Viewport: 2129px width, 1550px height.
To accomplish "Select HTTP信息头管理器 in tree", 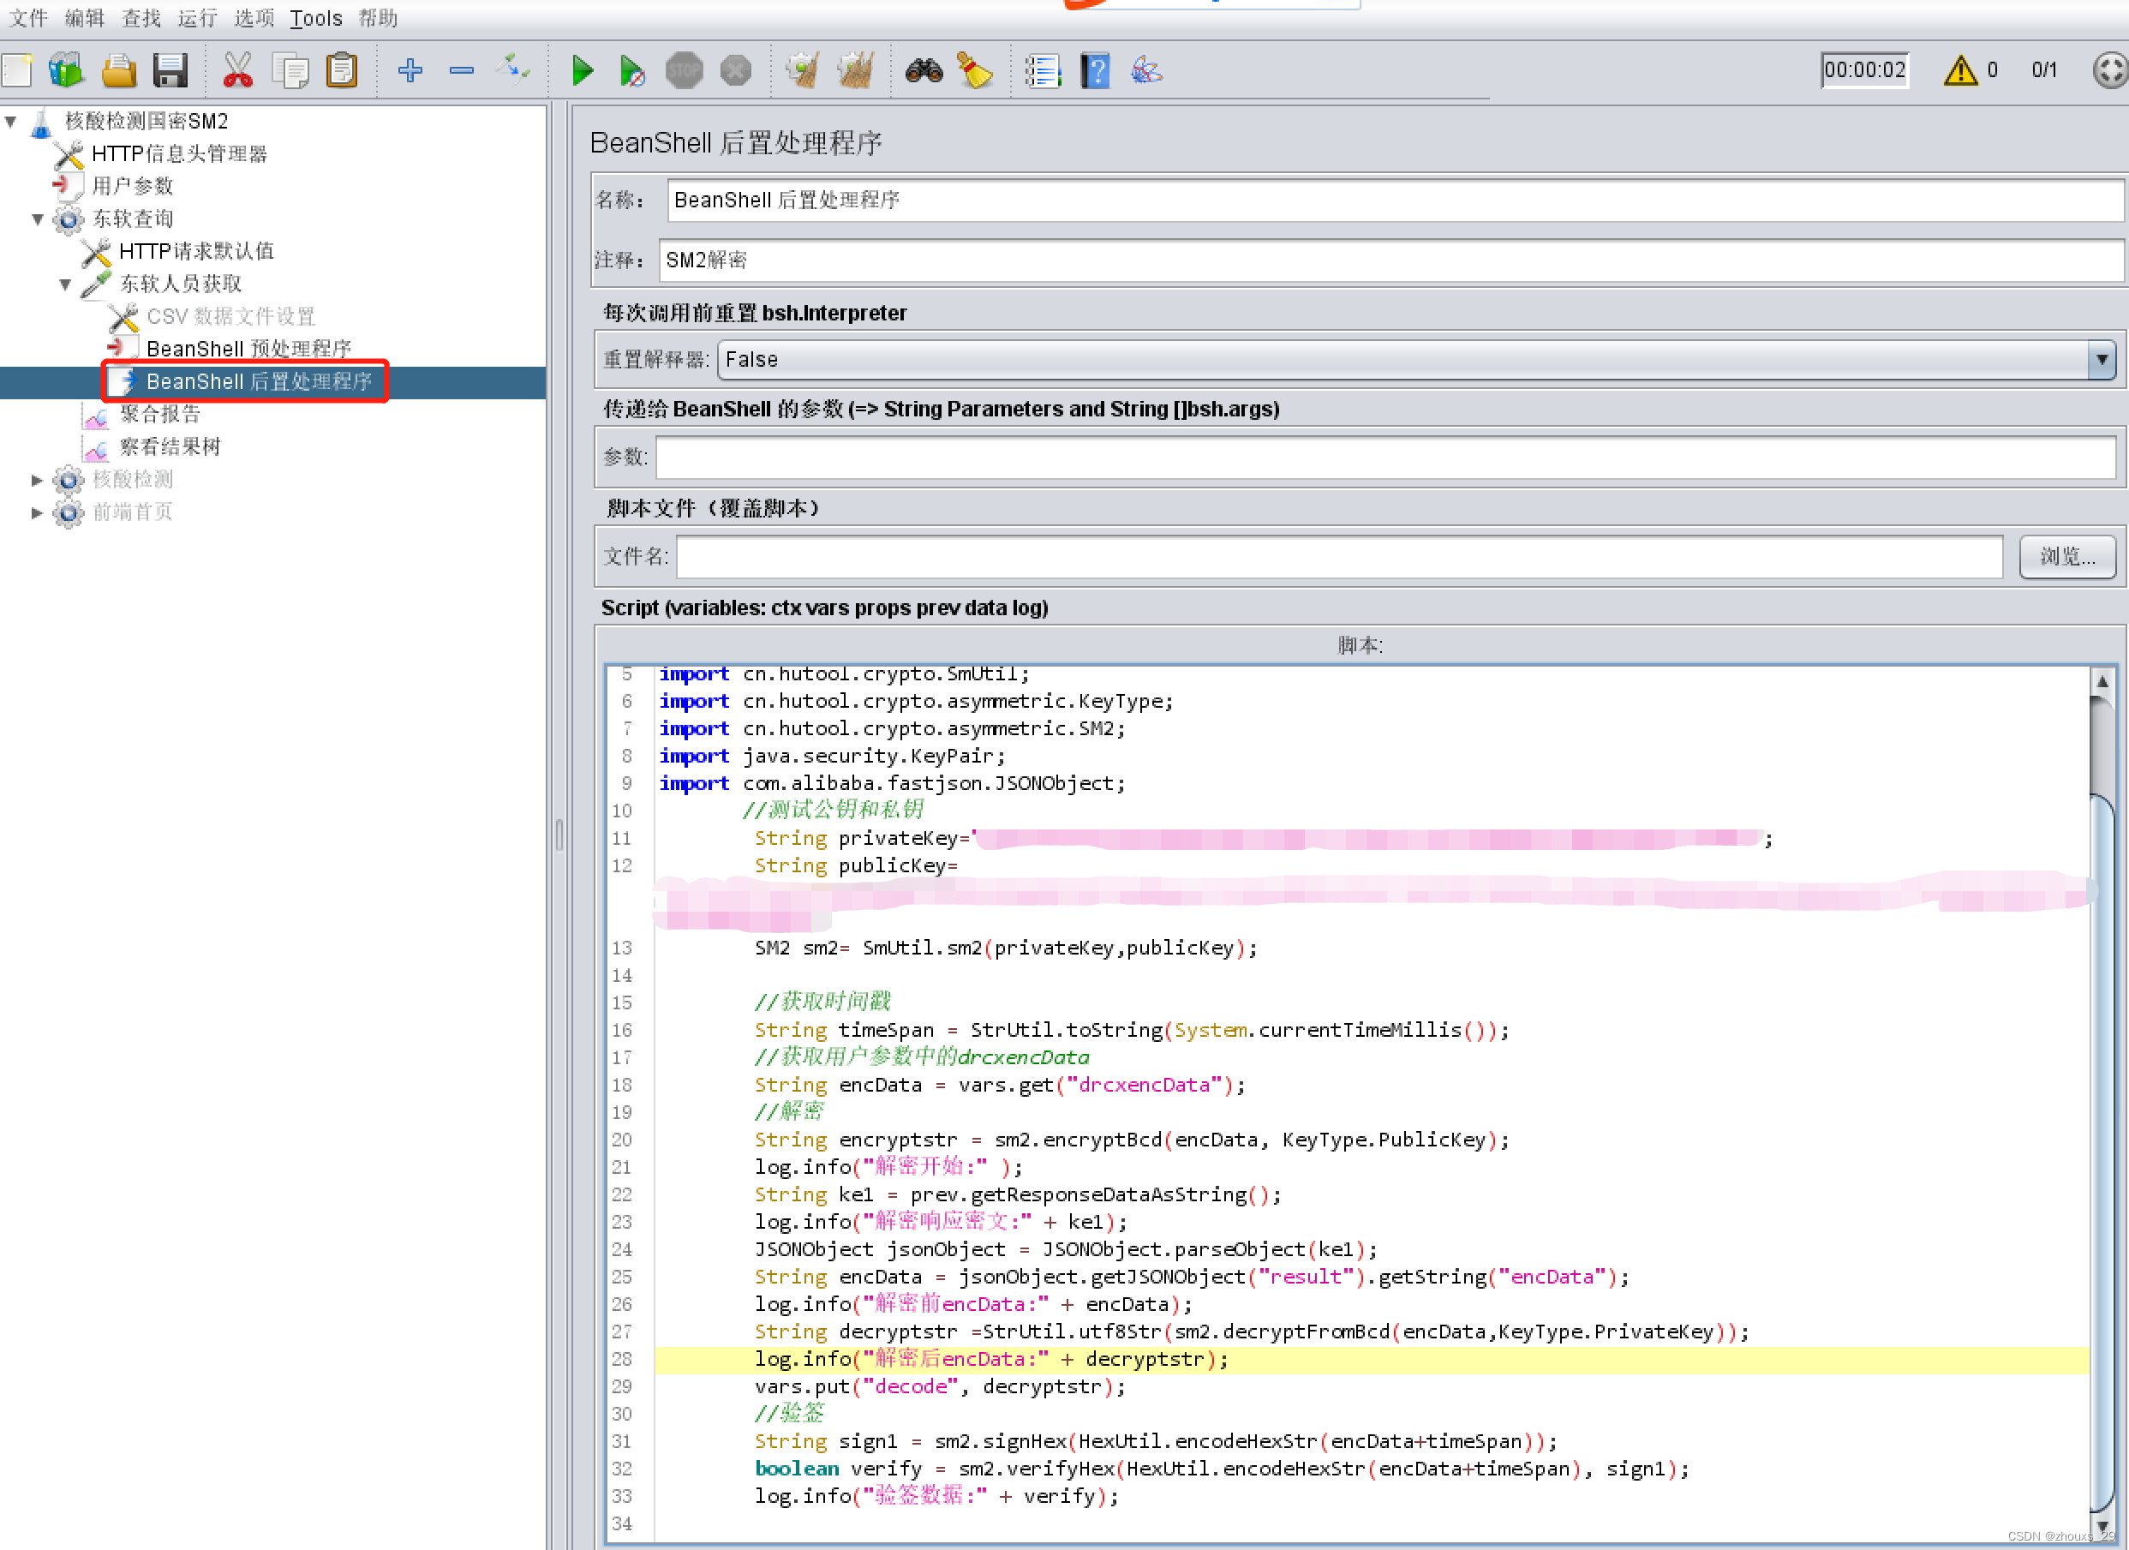I will click(x=178, y=153).
